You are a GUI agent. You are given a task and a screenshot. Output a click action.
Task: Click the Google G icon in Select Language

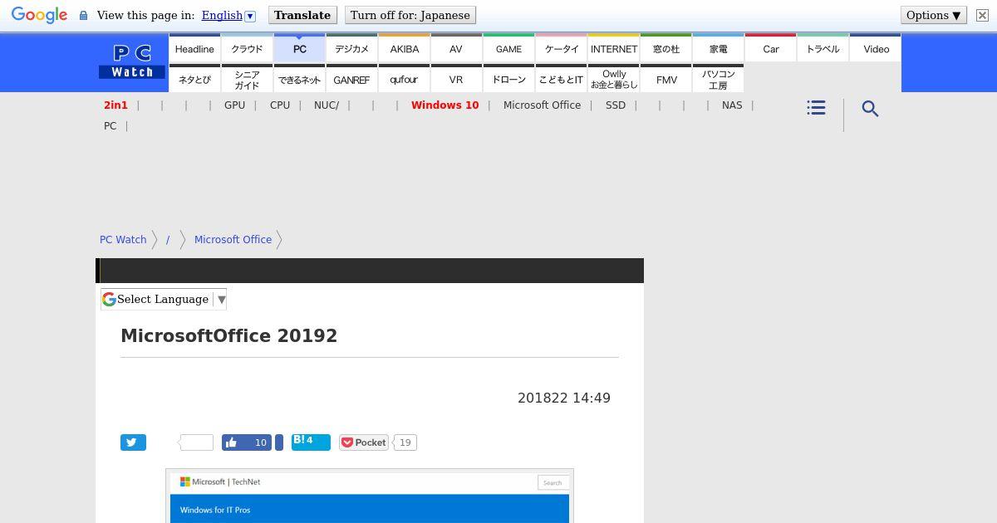109,299
